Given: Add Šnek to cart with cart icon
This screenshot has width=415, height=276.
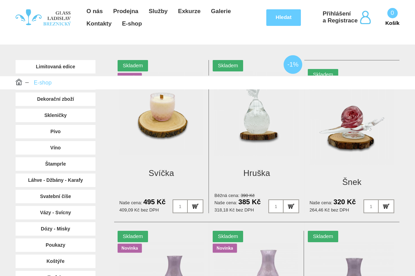Looking at the screenshot, I should (x=386, y=206).
